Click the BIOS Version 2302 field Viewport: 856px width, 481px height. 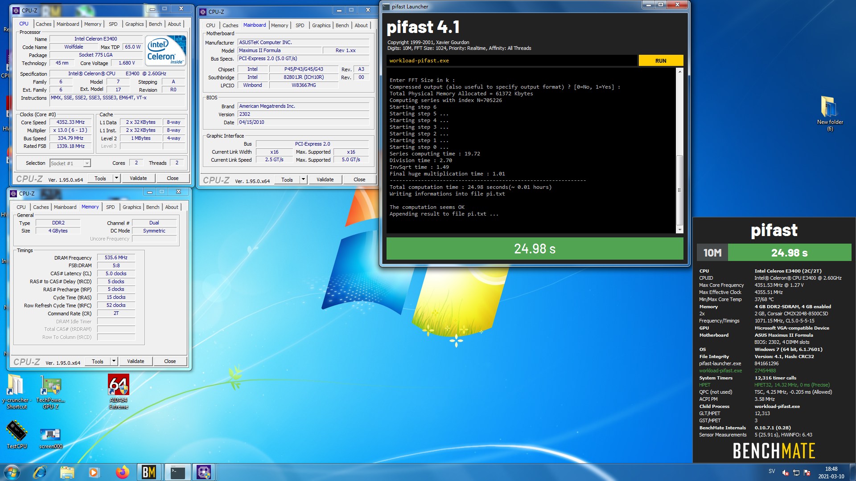coord(304,114)
